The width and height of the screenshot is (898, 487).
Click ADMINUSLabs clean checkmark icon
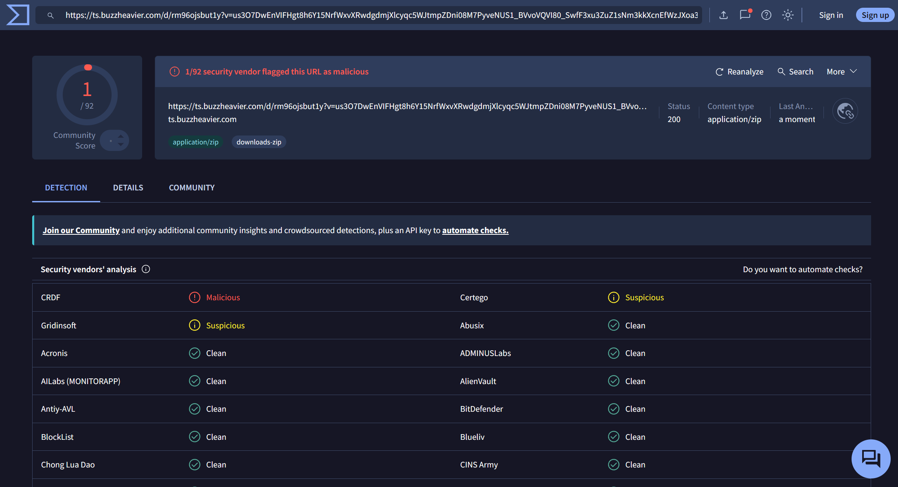(614, 353)
